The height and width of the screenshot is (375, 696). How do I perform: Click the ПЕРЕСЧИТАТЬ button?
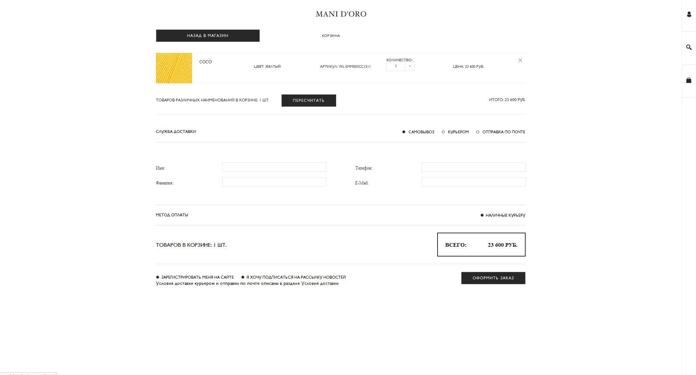click(x=308, y=100)
